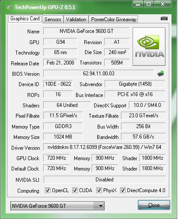Viewport: 178px width, 219px height.
Task: Click the Default Clock row Memory 900 MHz field
Action: click(x=105, y=168)
